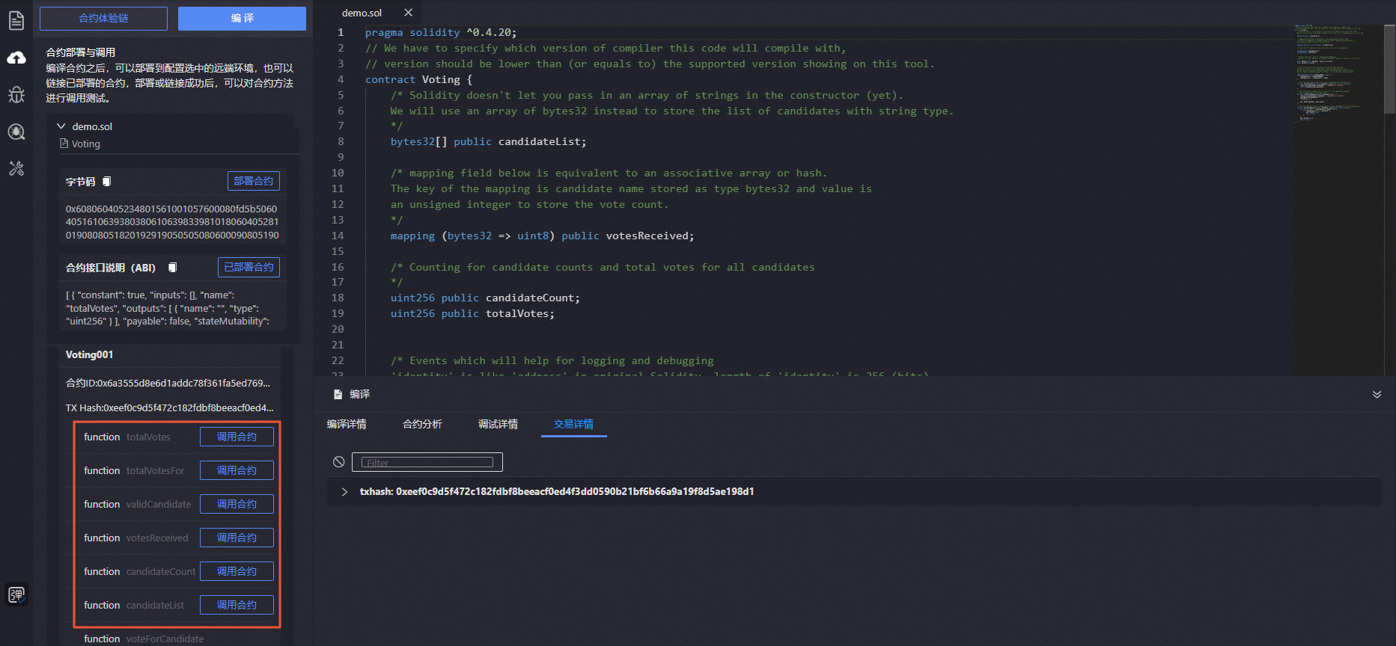This screenshot has width=1396, height=646.
Task: Open the file document icon in sidebar
Action: 16,20
